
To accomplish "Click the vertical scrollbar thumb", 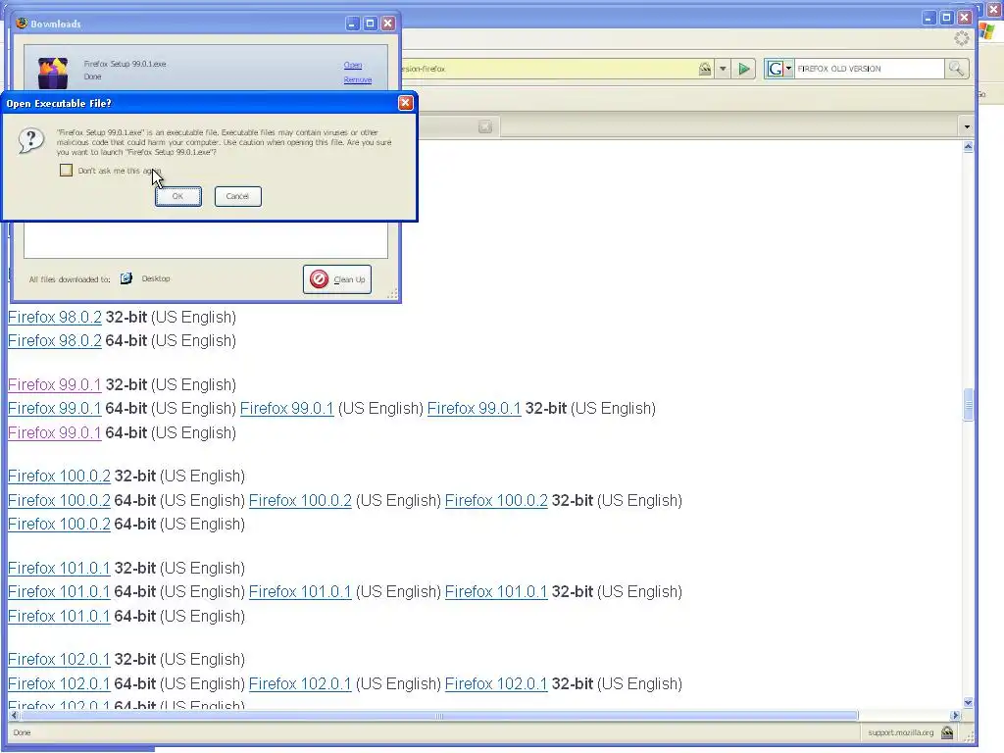I will coord(968,405).
